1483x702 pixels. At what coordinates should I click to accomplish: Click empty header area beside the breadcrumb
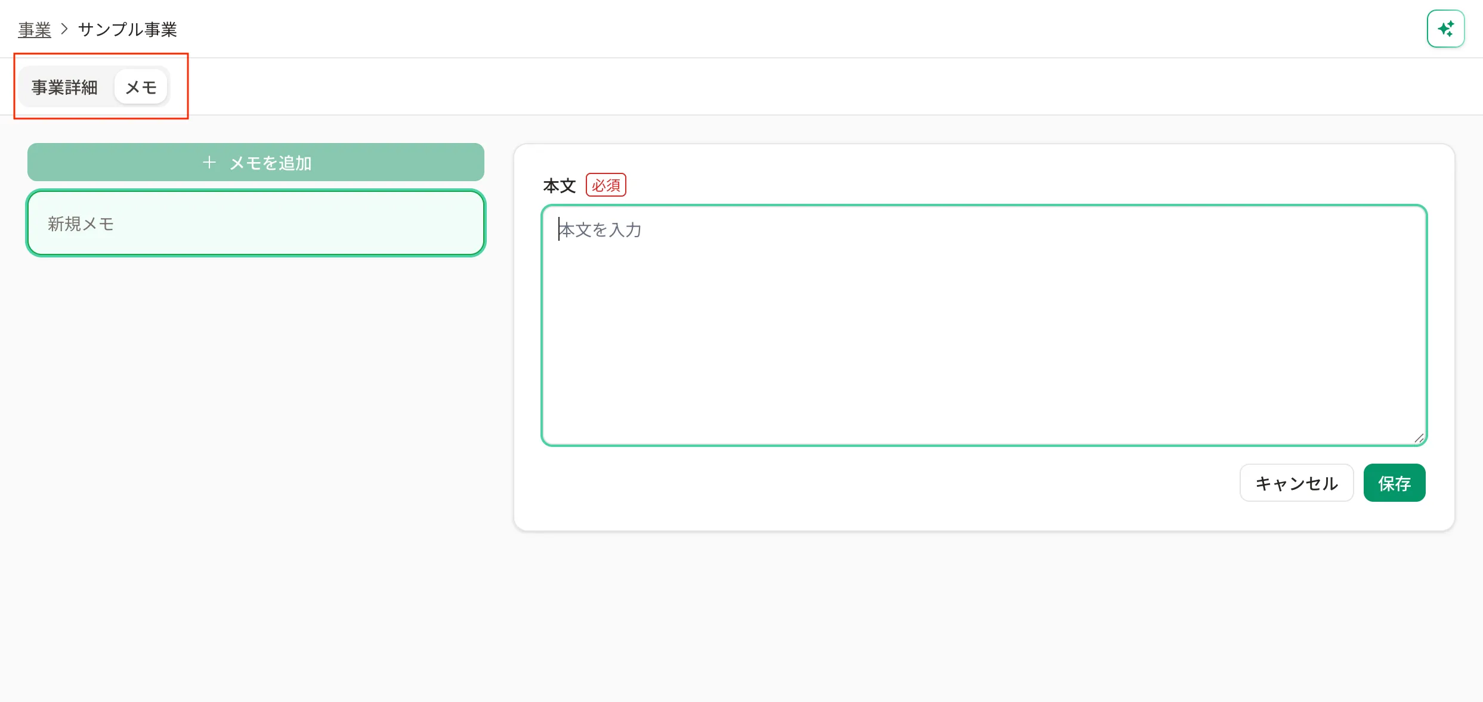776,29
